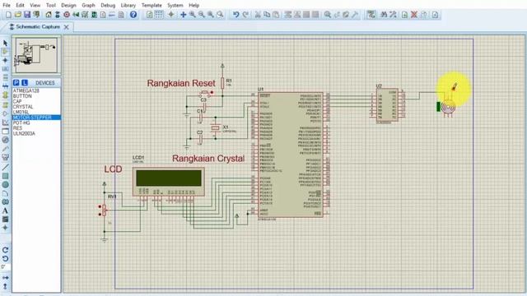Image resolution: width=527 pixels, height=296 pixels.
Task: Open the Library menu
Action: (x=128, y=6)
